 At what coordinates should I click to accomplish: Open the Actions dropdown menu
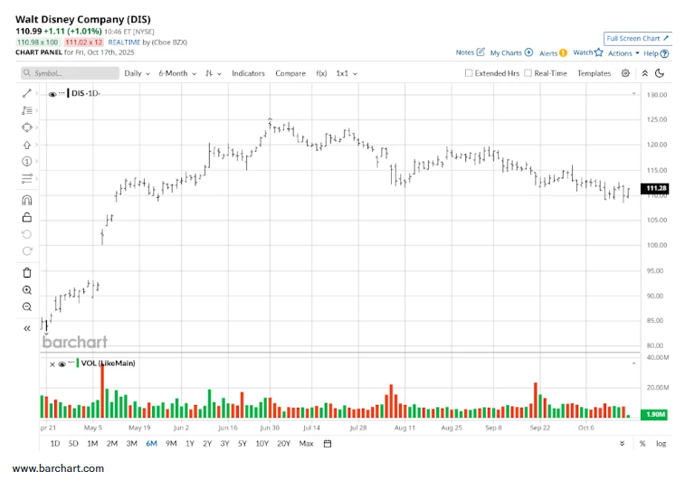(623, 53)
